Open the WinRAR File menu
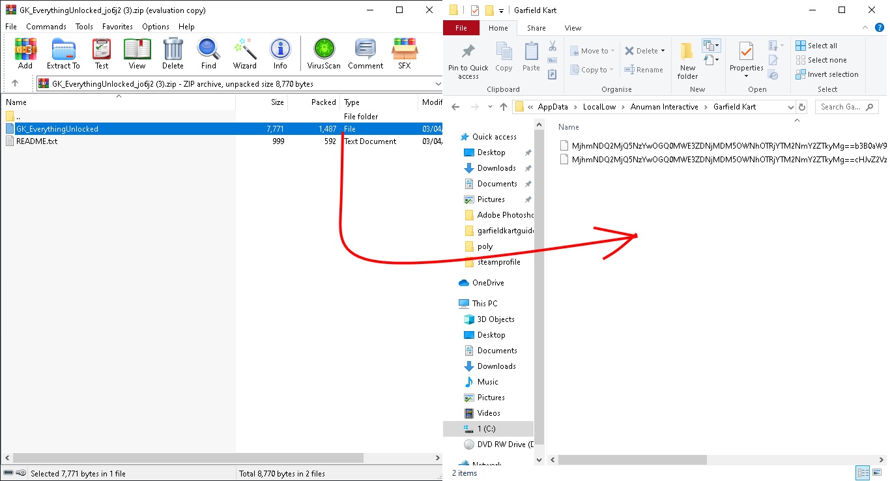The height and width of the screenshot is (481, 890). tap(11, 27)
